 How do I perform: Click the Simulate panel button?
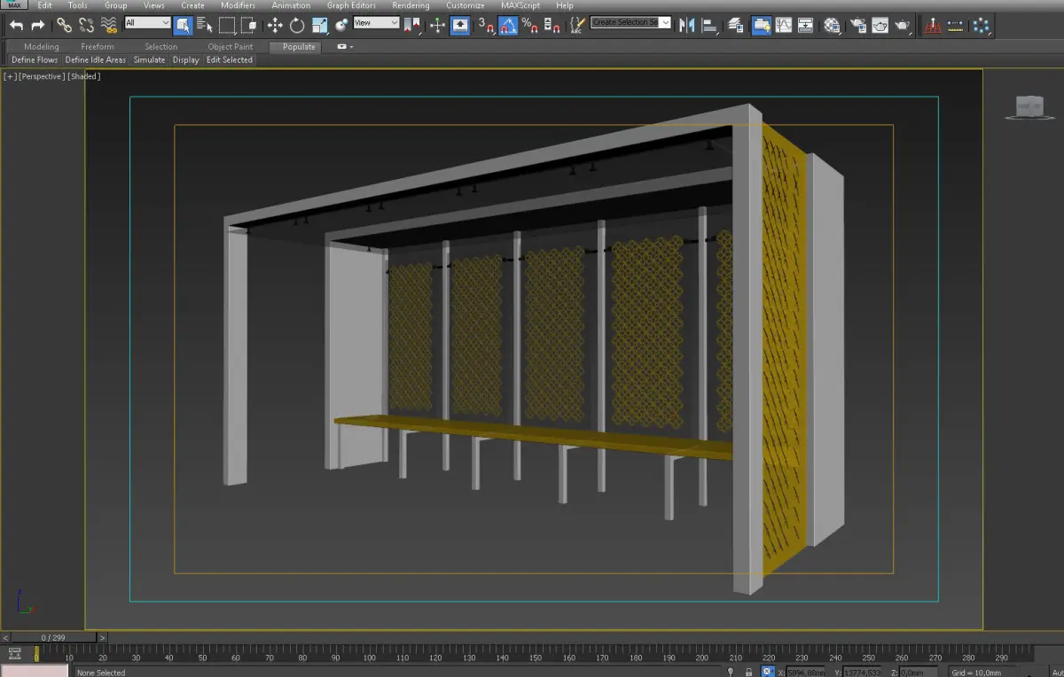[x=149, y=60]
